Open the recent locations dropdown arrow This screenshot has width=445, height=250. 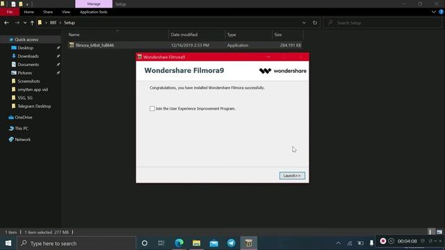tap(25, 23)
